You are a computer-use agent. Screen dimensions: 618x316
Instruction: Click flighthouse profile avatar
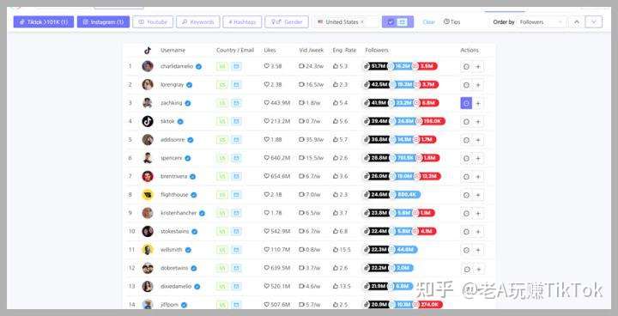pyautogui.click(x=148, y=195)
